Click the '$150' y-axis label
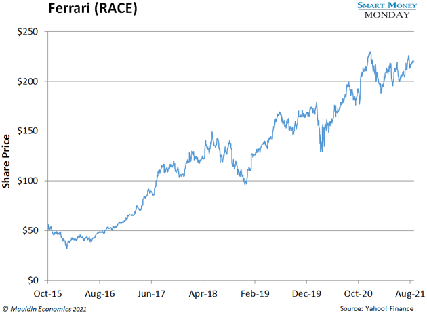The height and width of the screenshot is (313, 427). tap(28, 131)
